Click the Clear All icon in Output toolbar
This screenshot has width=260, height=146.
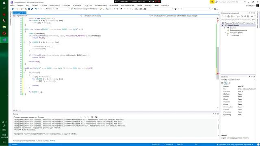(x=92, y=117)
